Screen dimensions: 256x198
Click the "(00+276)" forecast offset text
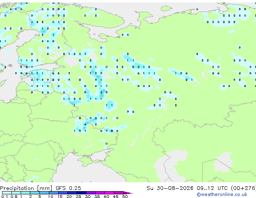pos(243,188)
